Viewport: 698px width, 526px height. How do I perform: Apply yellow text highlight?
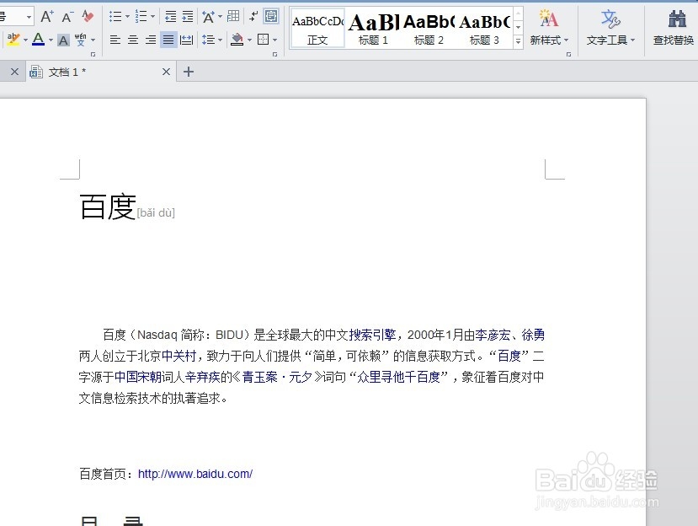point(13,40)
